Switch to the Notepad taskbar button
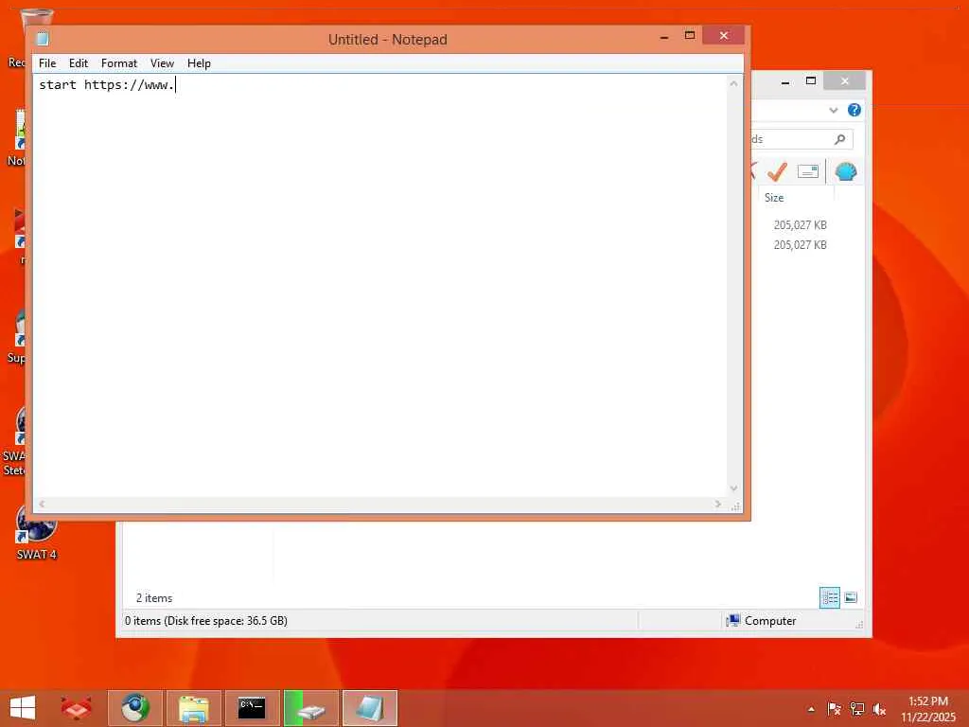969x727 pixels. (370, 708)
